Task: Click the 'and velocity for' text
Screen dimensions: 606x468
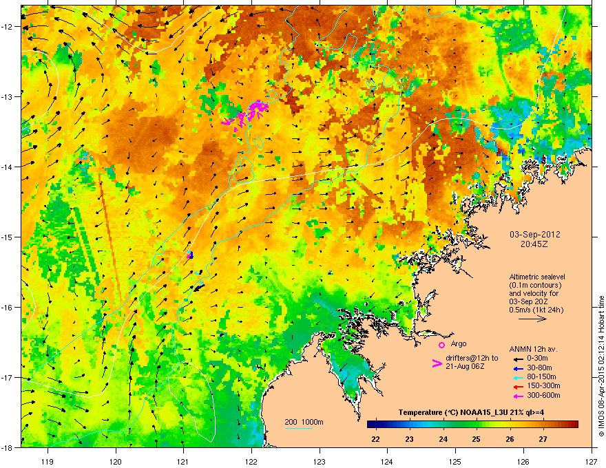Action: click(x=534, y=293)
